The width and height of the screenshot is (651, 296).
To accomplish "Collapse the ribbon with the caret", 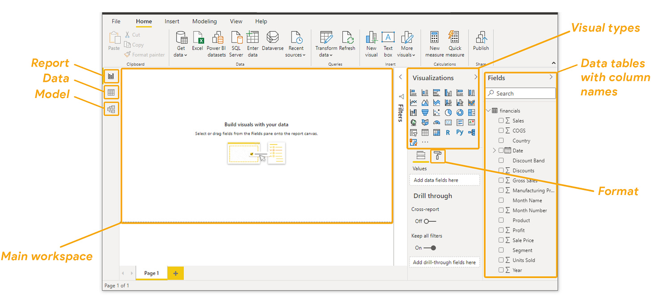I will pos(554,64).
